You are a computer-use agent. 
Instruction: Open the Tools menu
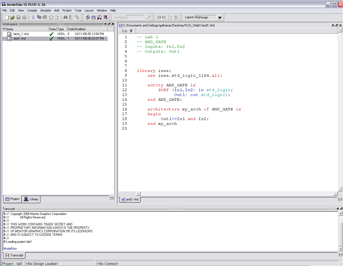78,10
